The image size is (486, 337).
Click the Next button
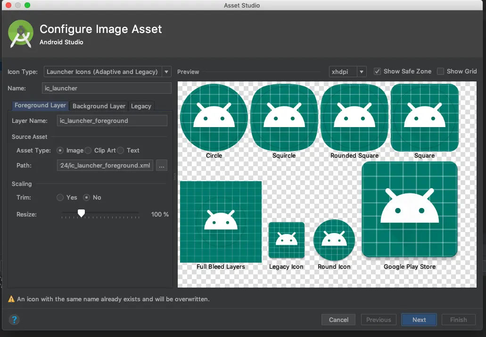419,320
